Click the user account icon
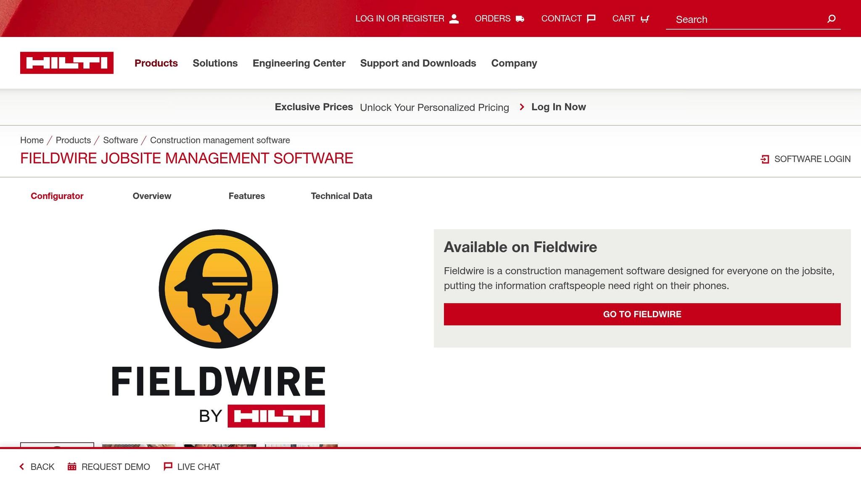The width and height of the screenshot is (861, 484). (454, 18)
